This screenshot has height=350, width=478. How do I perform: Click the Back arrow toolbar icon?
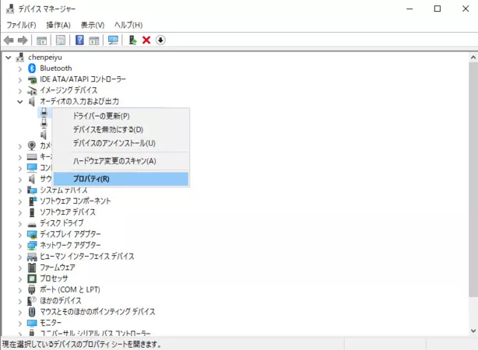(x=9, y=40)
